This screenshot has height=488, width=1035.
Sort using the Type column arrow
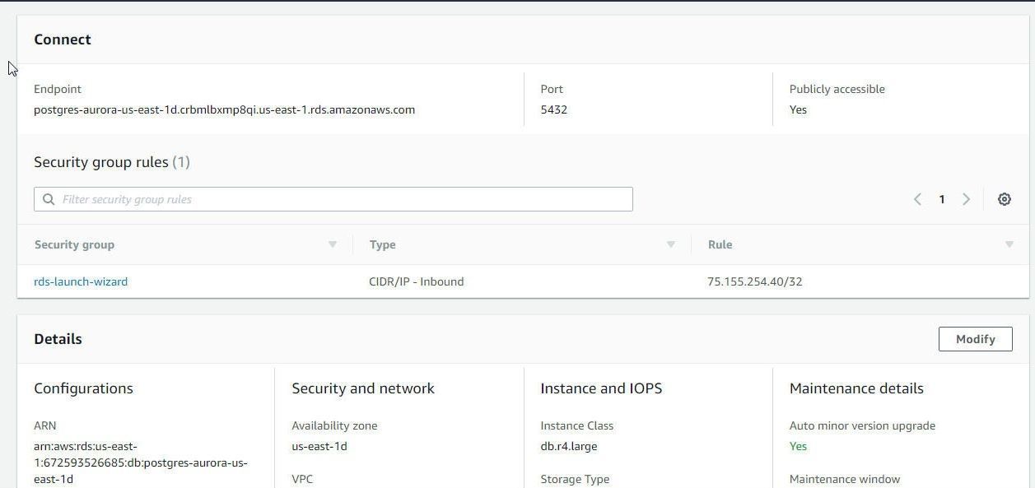671,244
